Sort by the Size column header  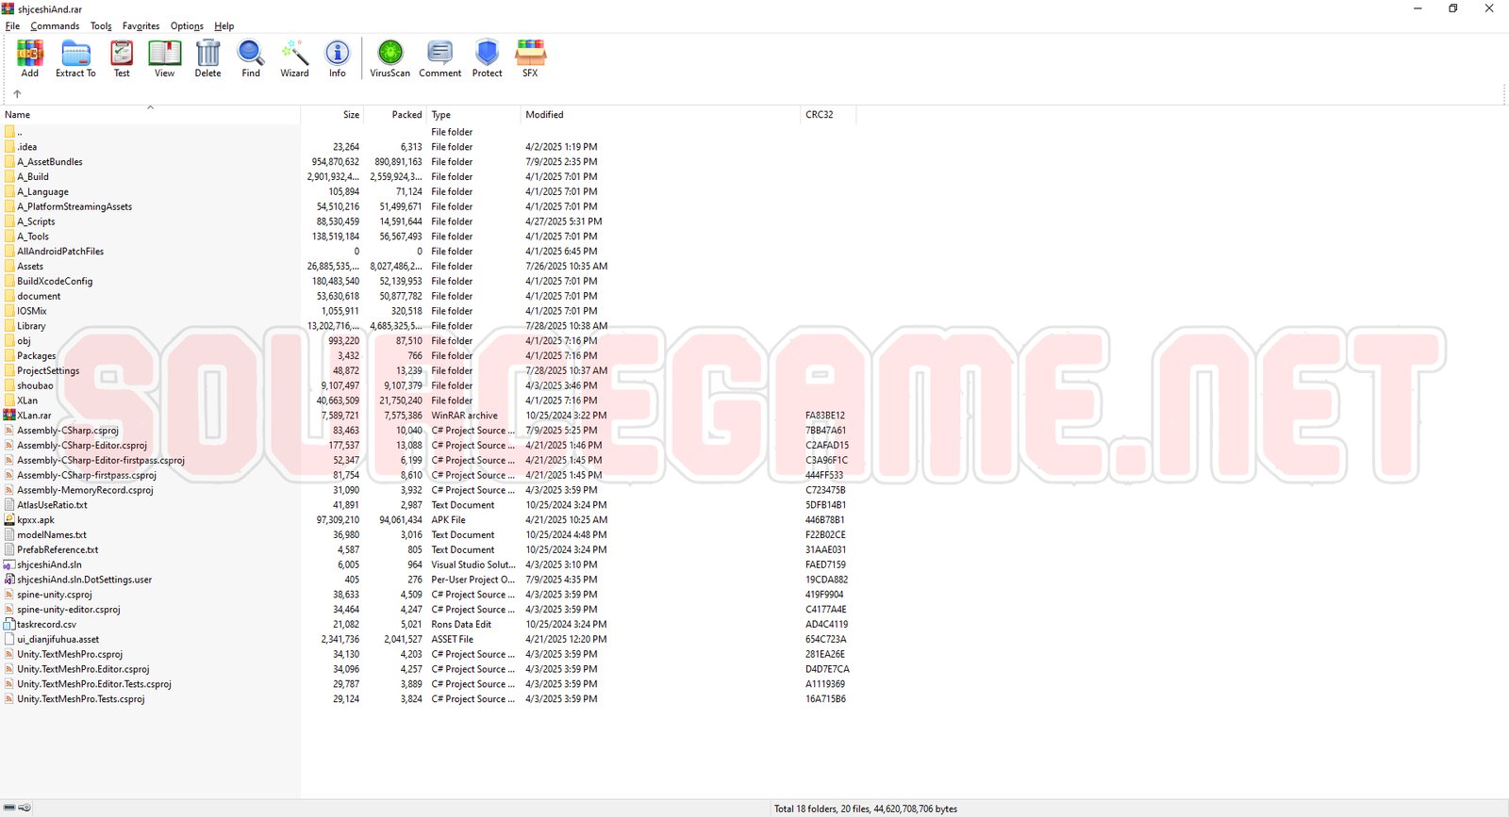tap(351, 115)
